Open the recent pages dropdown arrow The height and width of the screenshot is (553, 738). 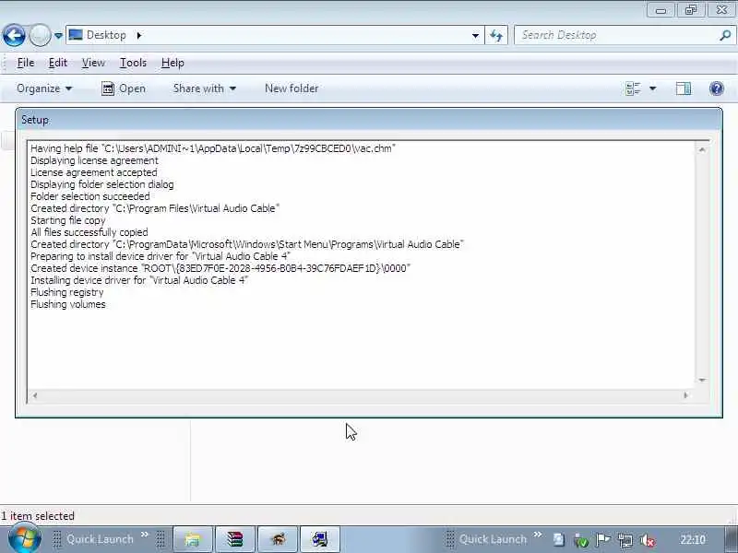pyautogui.click(x=58, y=35)
